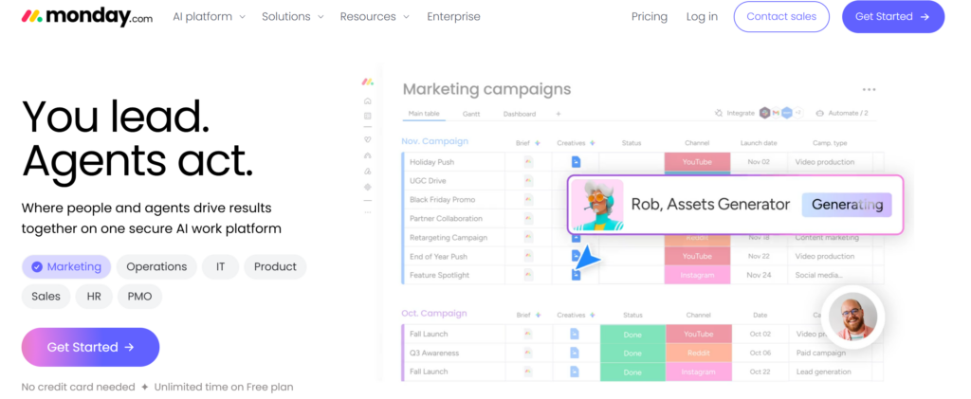Expand the AI platform dropdown
The height and width of the screenshot is (399, 971).
210,17
